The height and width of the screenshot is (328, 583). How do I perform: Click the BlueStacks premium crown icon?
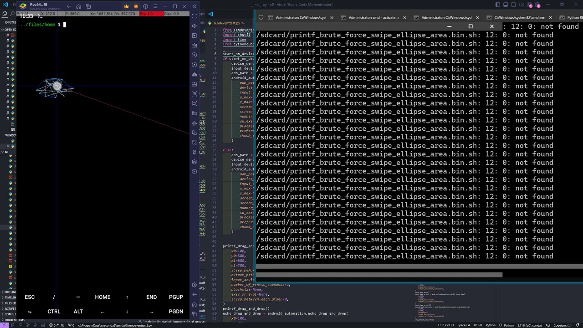126,6
